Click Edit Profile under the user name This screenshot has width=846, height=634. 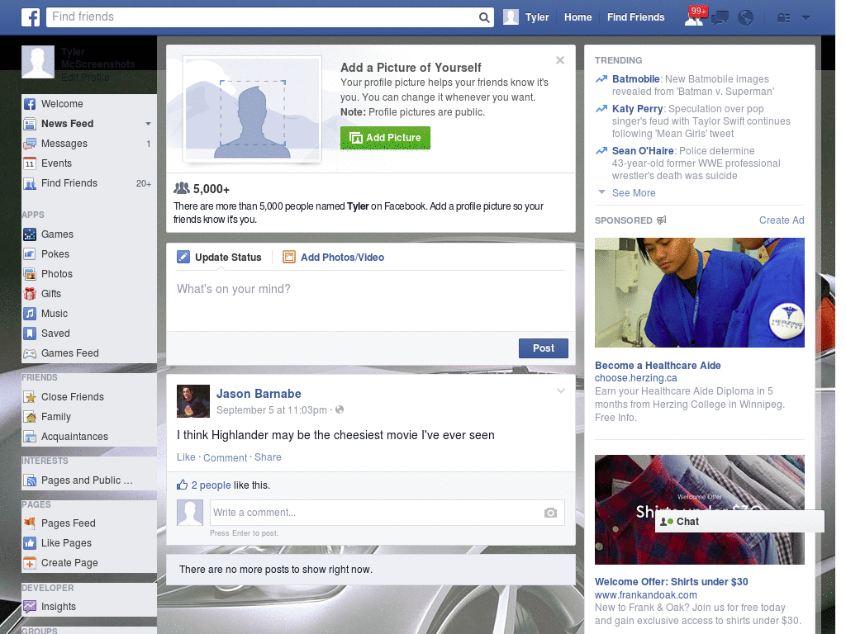(x=85, y=78)
